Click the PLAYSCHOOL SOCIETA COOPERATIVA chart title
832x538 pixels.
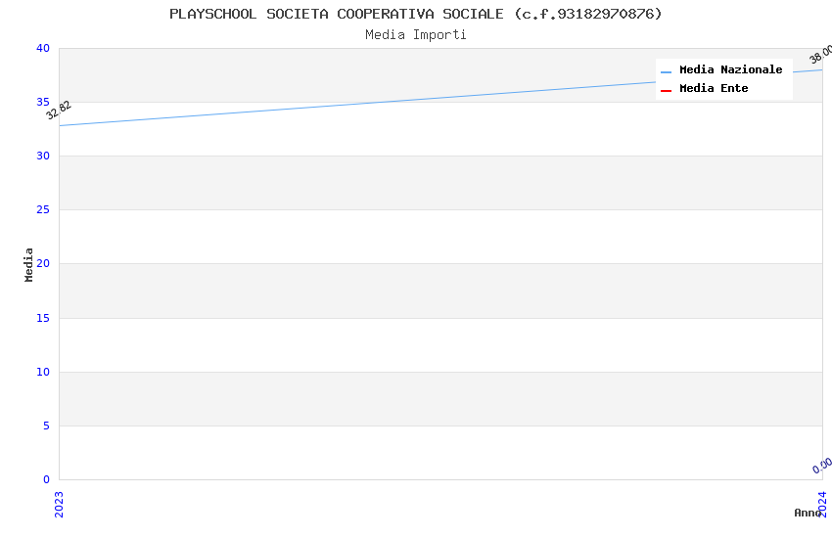pyautogui.click(x=416, y=14)
